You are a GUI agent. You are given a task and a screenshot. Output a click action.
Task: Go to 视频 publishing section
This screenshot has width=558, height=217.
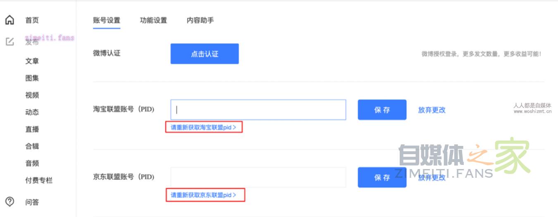(32, 95)
